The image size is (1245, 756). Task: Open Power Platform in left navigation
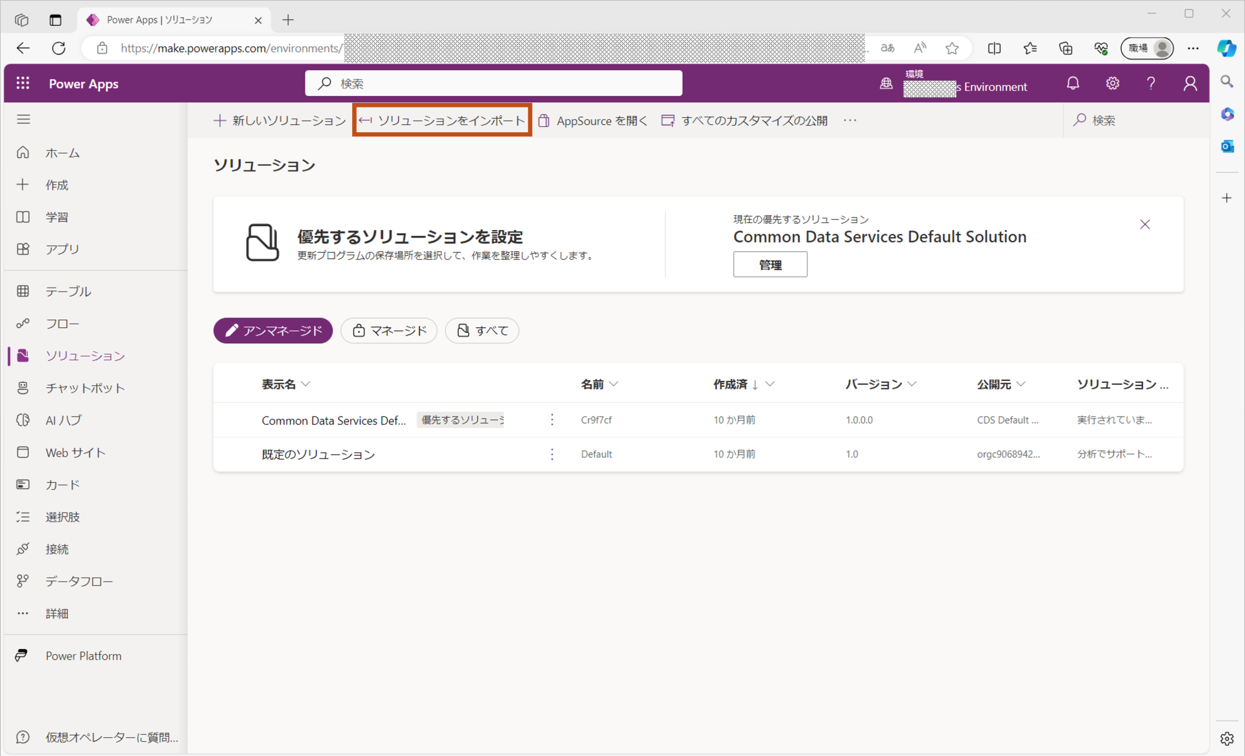tap(95, 656)
